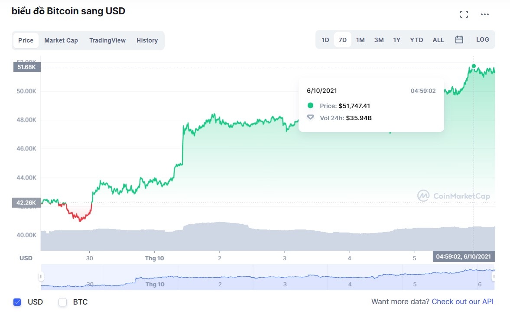Select the Price tab
This screenshot has height=318, width=510.
tap(26, 40)
